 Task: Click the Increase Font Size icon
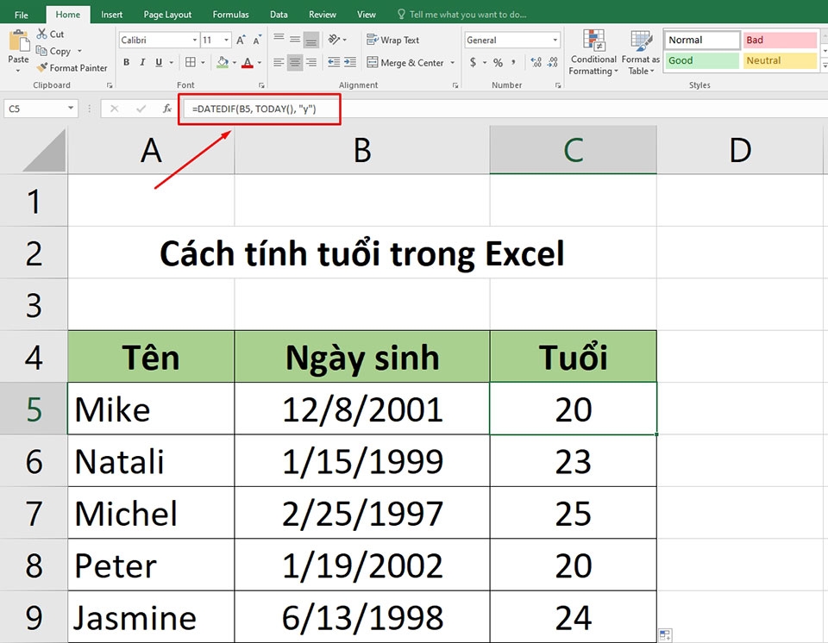pos(240,40)
